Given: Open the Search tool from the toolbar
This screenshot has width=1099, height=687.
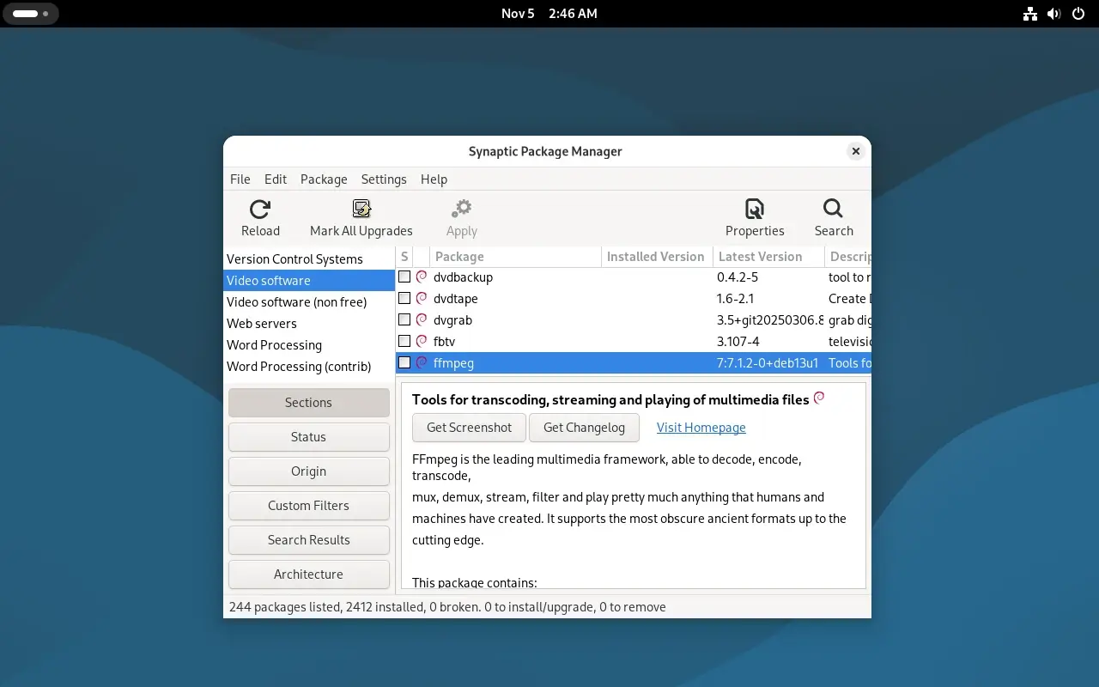Looking at the screenshot, I should (x=832, y=209).
